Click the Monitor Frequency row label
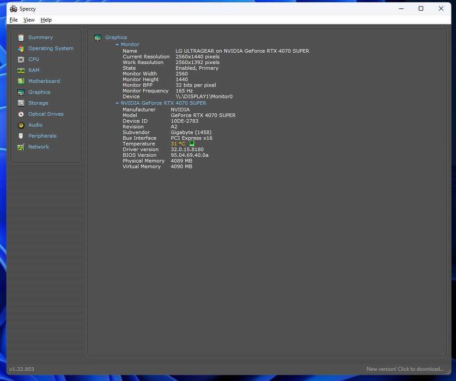The image size is (456, 381). tap(145, 91)
